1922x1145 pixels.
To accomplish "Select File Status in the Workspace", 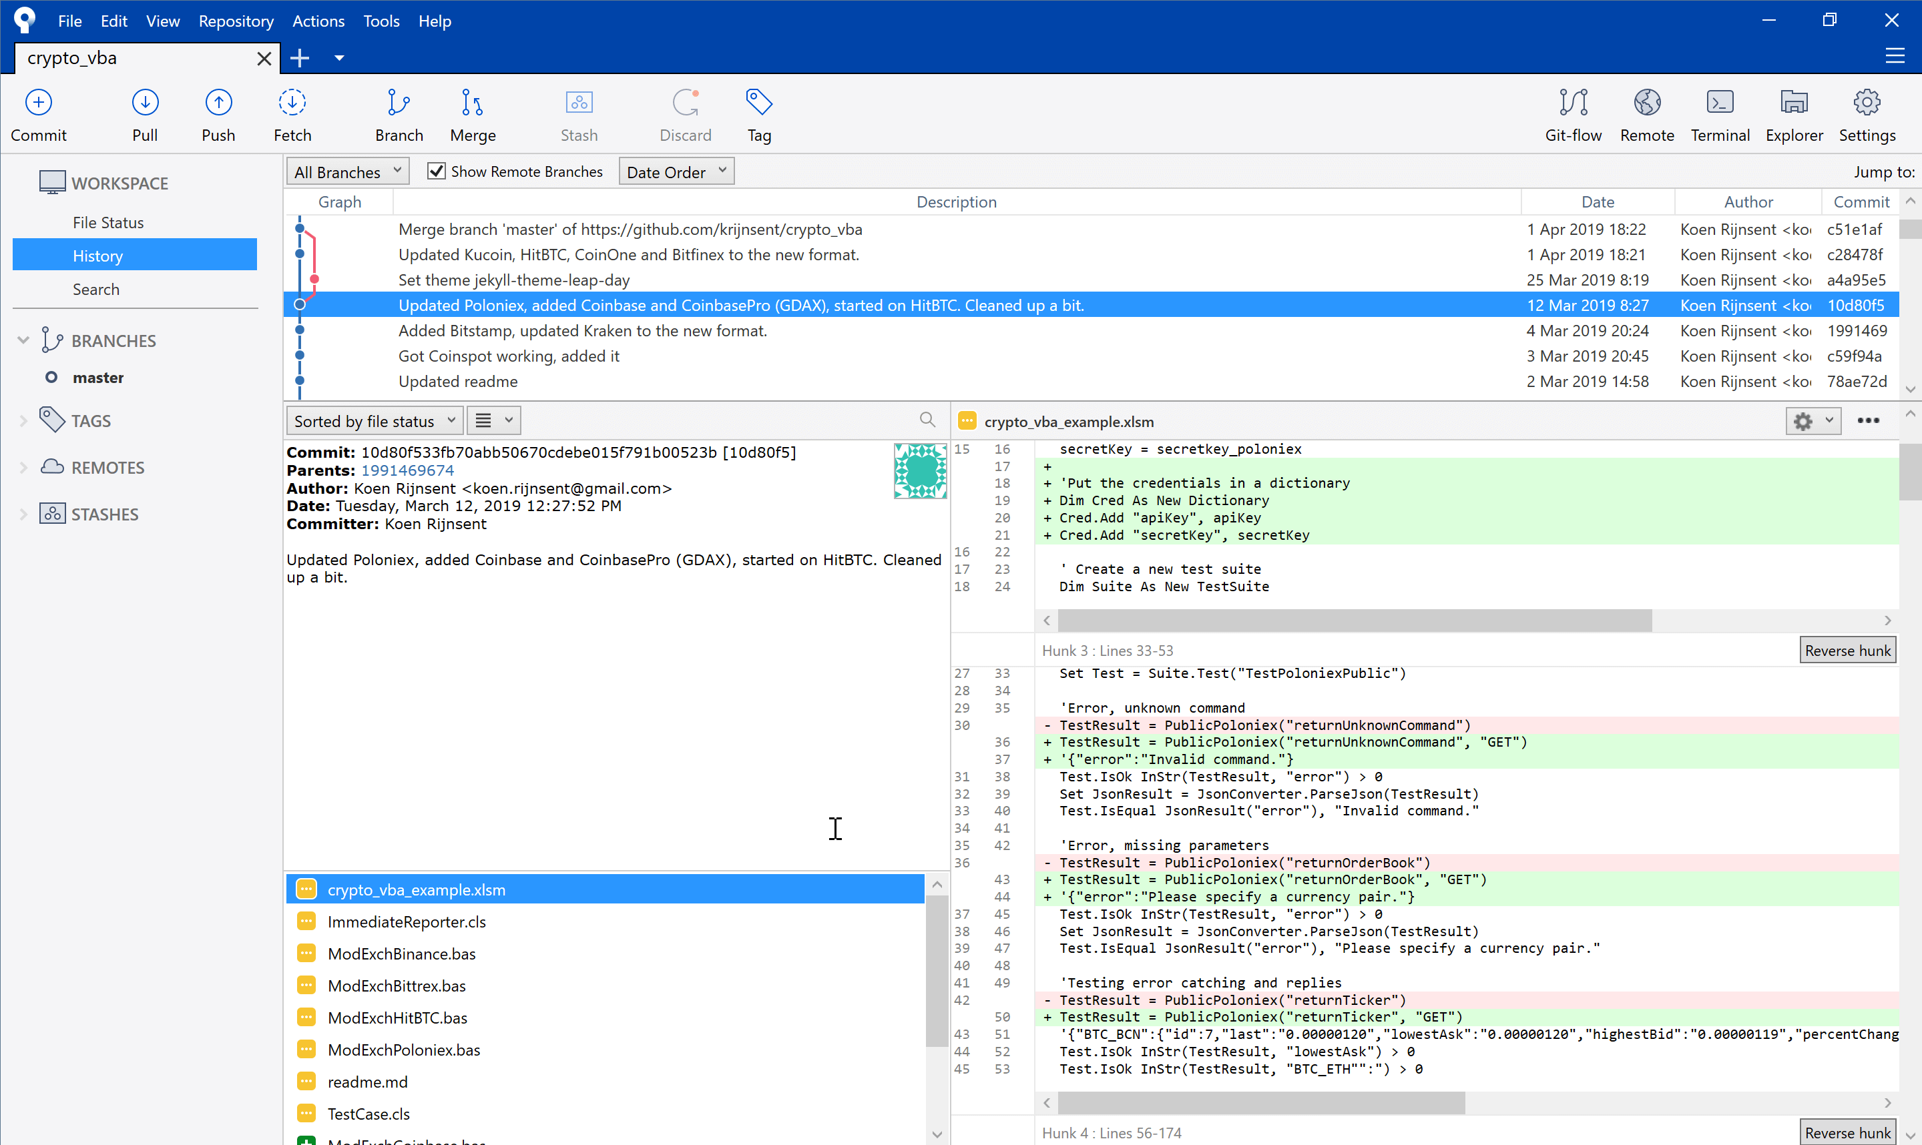I will tap(108, 222).
